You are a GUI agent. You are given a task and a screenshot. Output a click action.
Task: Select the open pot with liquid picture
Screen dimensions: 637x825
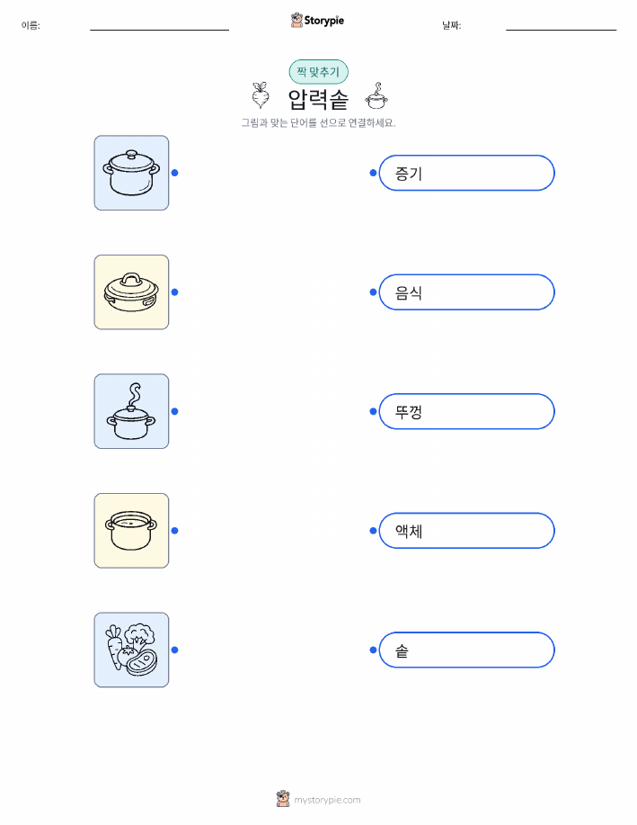coord(131,531)
